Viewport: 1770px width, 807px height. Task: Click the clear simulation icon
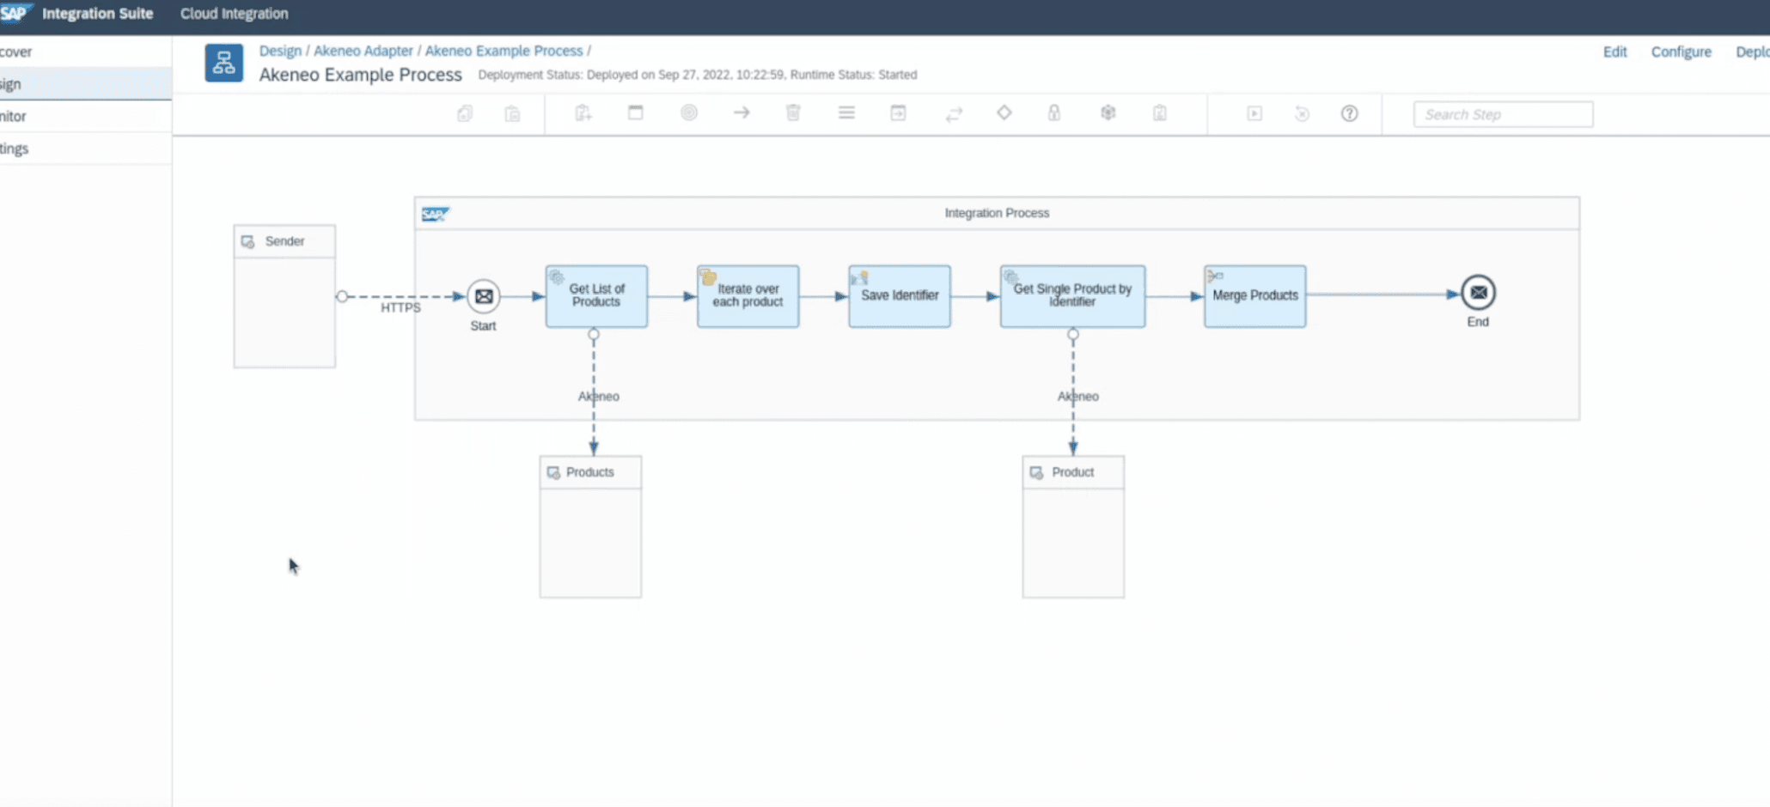1303,113
